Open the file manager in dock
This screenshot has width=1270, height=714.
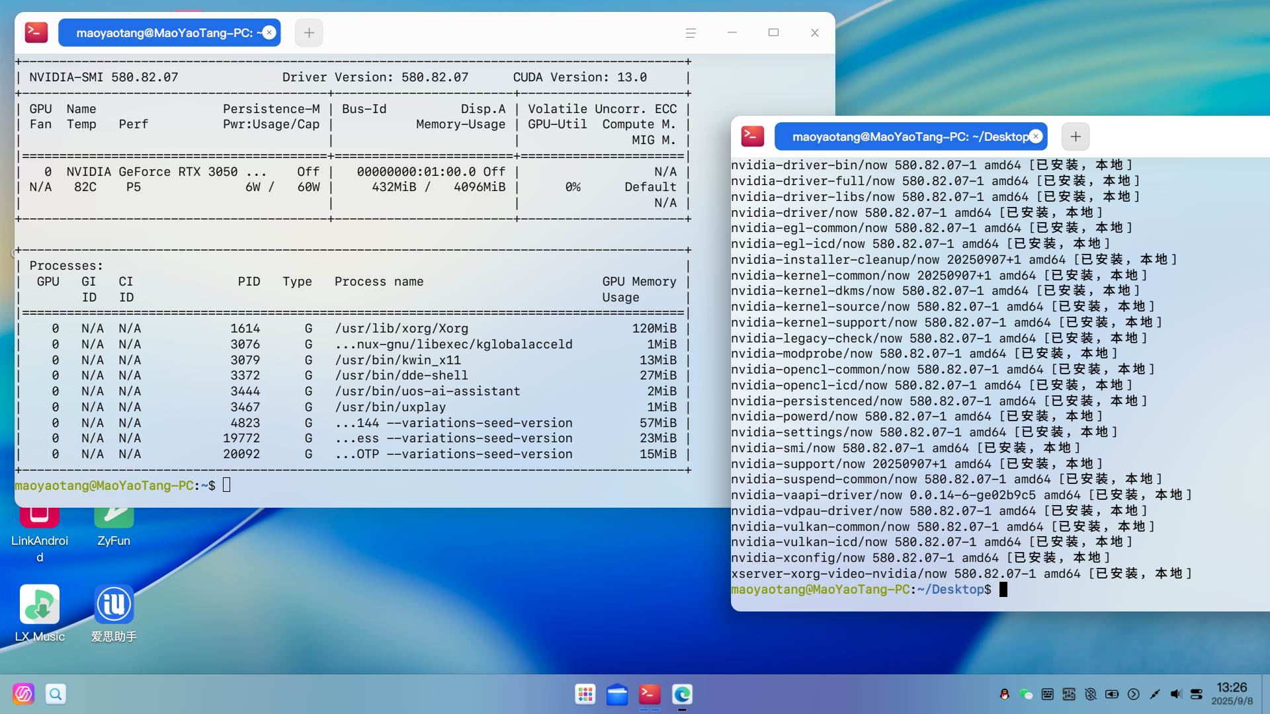click(x=617, y=694)
